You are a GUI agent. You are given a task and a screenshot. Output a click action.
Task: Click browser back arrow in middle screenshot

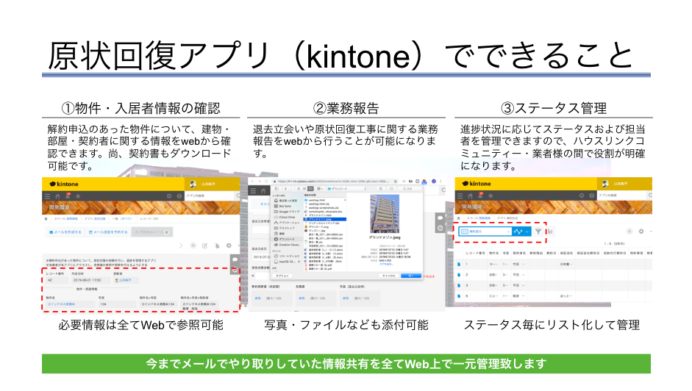[253, 182]
